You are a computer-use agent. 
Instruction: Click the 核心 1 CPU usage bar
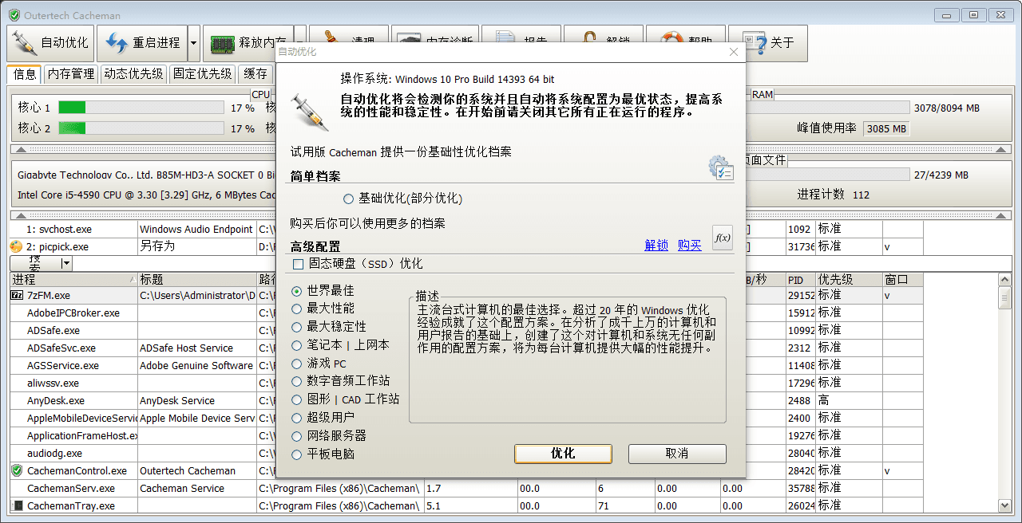coord(141,108)
